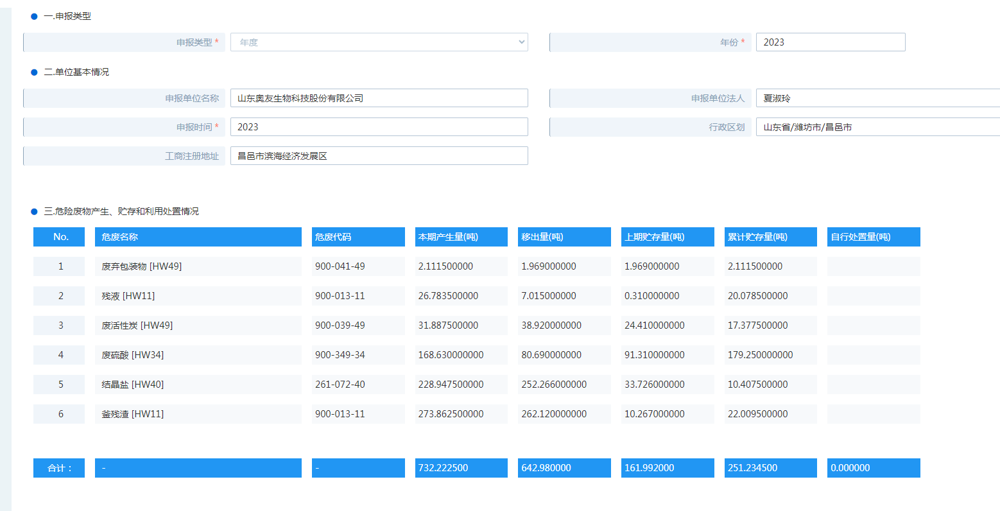The width and height of the screenshot is (1000, 511).
Task: Select the 本期产生量(吨) column header
Action: coord(461,237)
